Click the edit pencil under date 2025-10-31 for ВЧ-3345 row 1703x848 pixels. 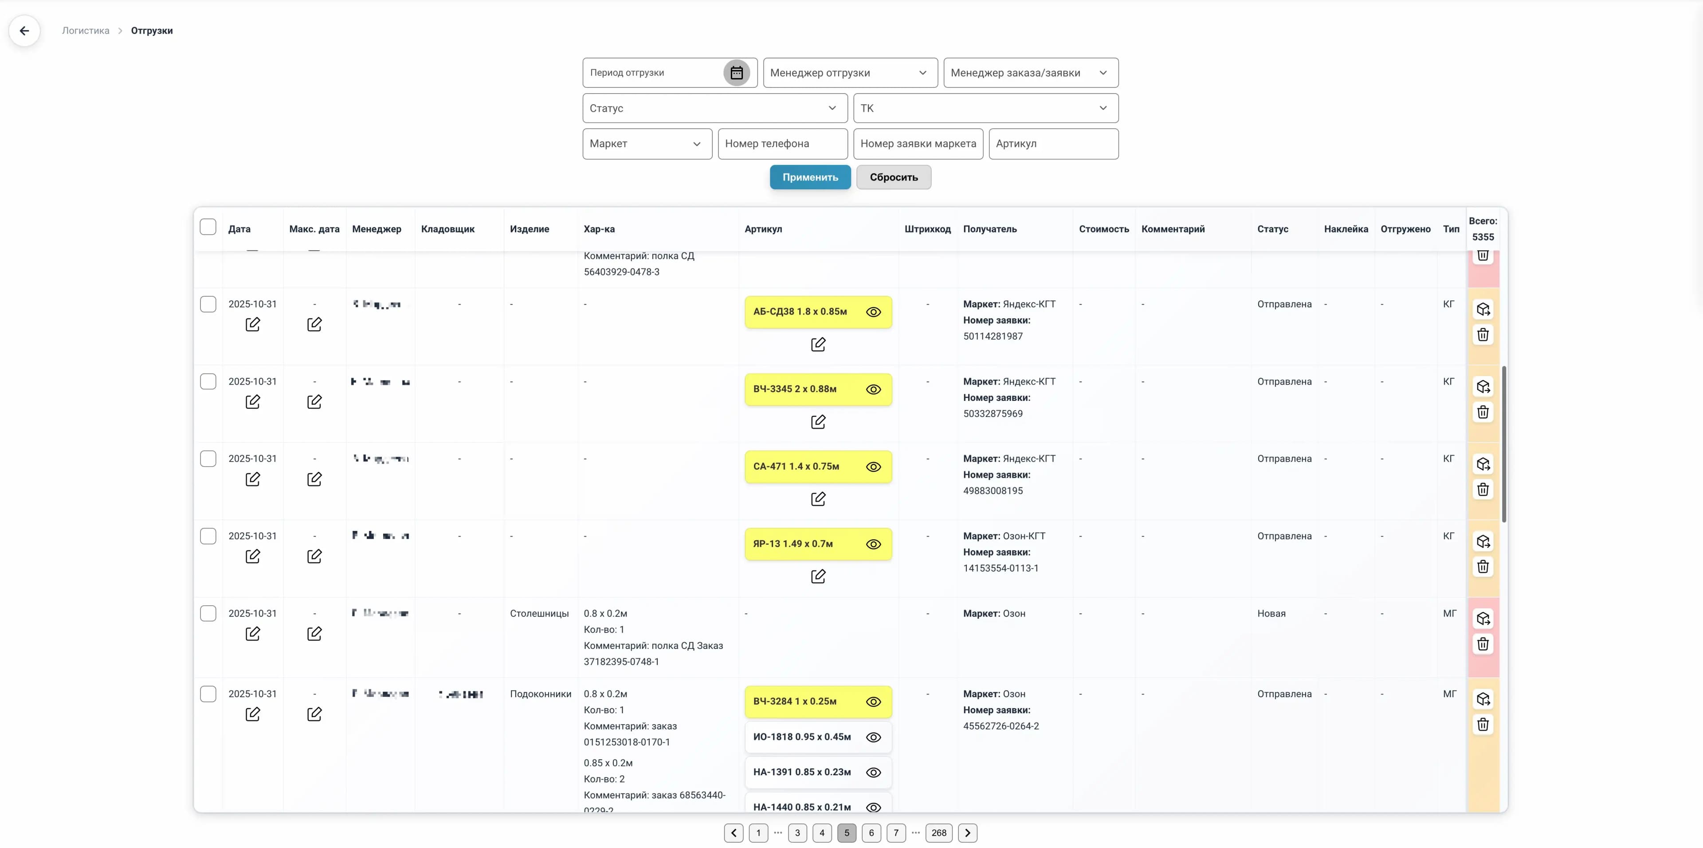pos(253,401)
